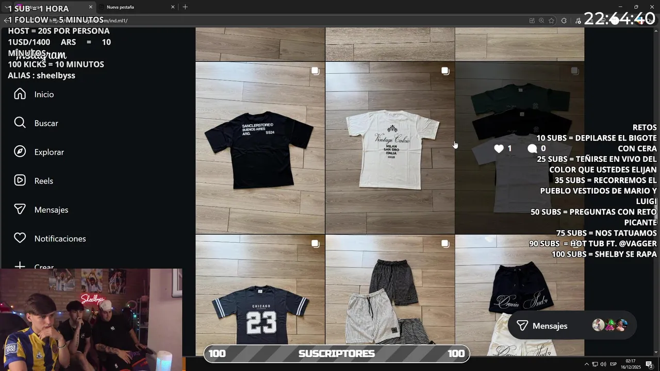Open the Buscar search panel
Screen dimensions: 660x371
[36, 123]
